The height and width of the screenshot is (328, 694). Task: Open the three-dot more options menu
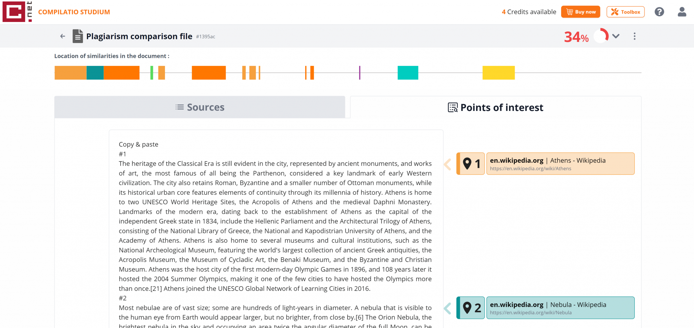tap(634, 36)
